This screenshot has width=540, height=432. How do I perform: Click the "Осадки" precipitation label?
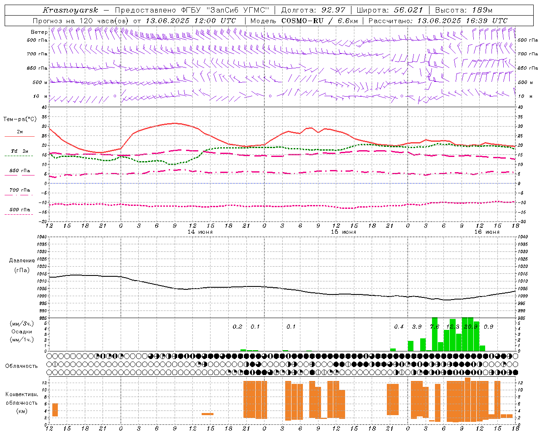tap(22, 332)
